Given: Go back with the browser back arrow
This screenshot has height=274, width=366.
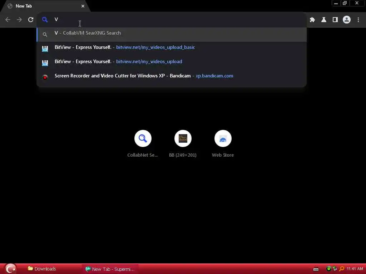Looking at the screenshot, I should [x=8, y=20].
